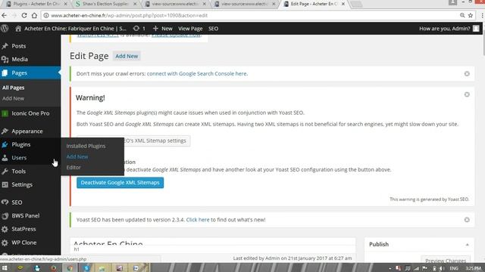This screenshot has width=485, height=272.
Task: Click View Page in admin bar
Action: click(190, 29)
